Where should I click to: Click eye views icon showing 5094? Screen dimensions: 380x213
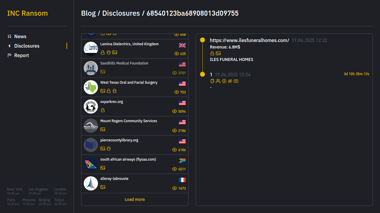(175, 112)
